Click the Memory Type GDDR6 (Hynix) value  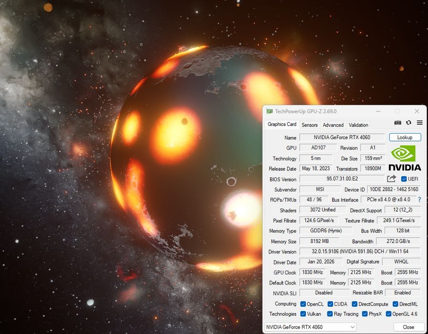[326, 231]
